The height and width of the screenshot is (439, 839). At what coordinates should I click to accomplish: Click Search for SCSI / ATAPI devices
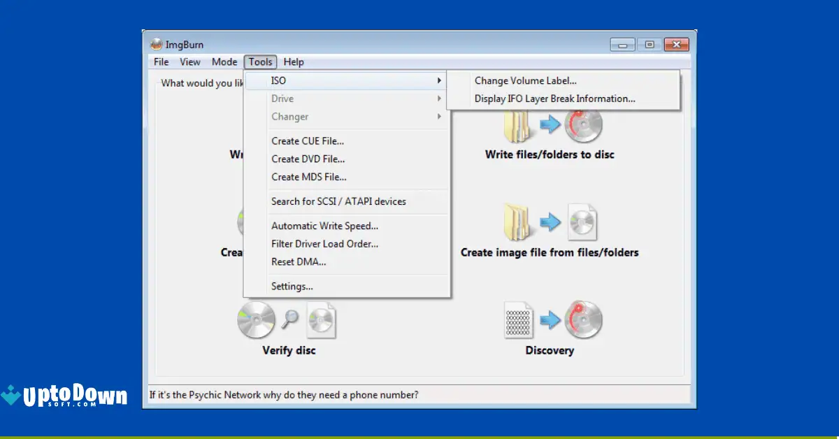tap(338, 201)
